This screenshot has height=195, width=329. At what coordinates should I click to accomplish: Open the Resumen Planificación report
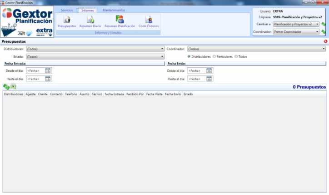120,20
